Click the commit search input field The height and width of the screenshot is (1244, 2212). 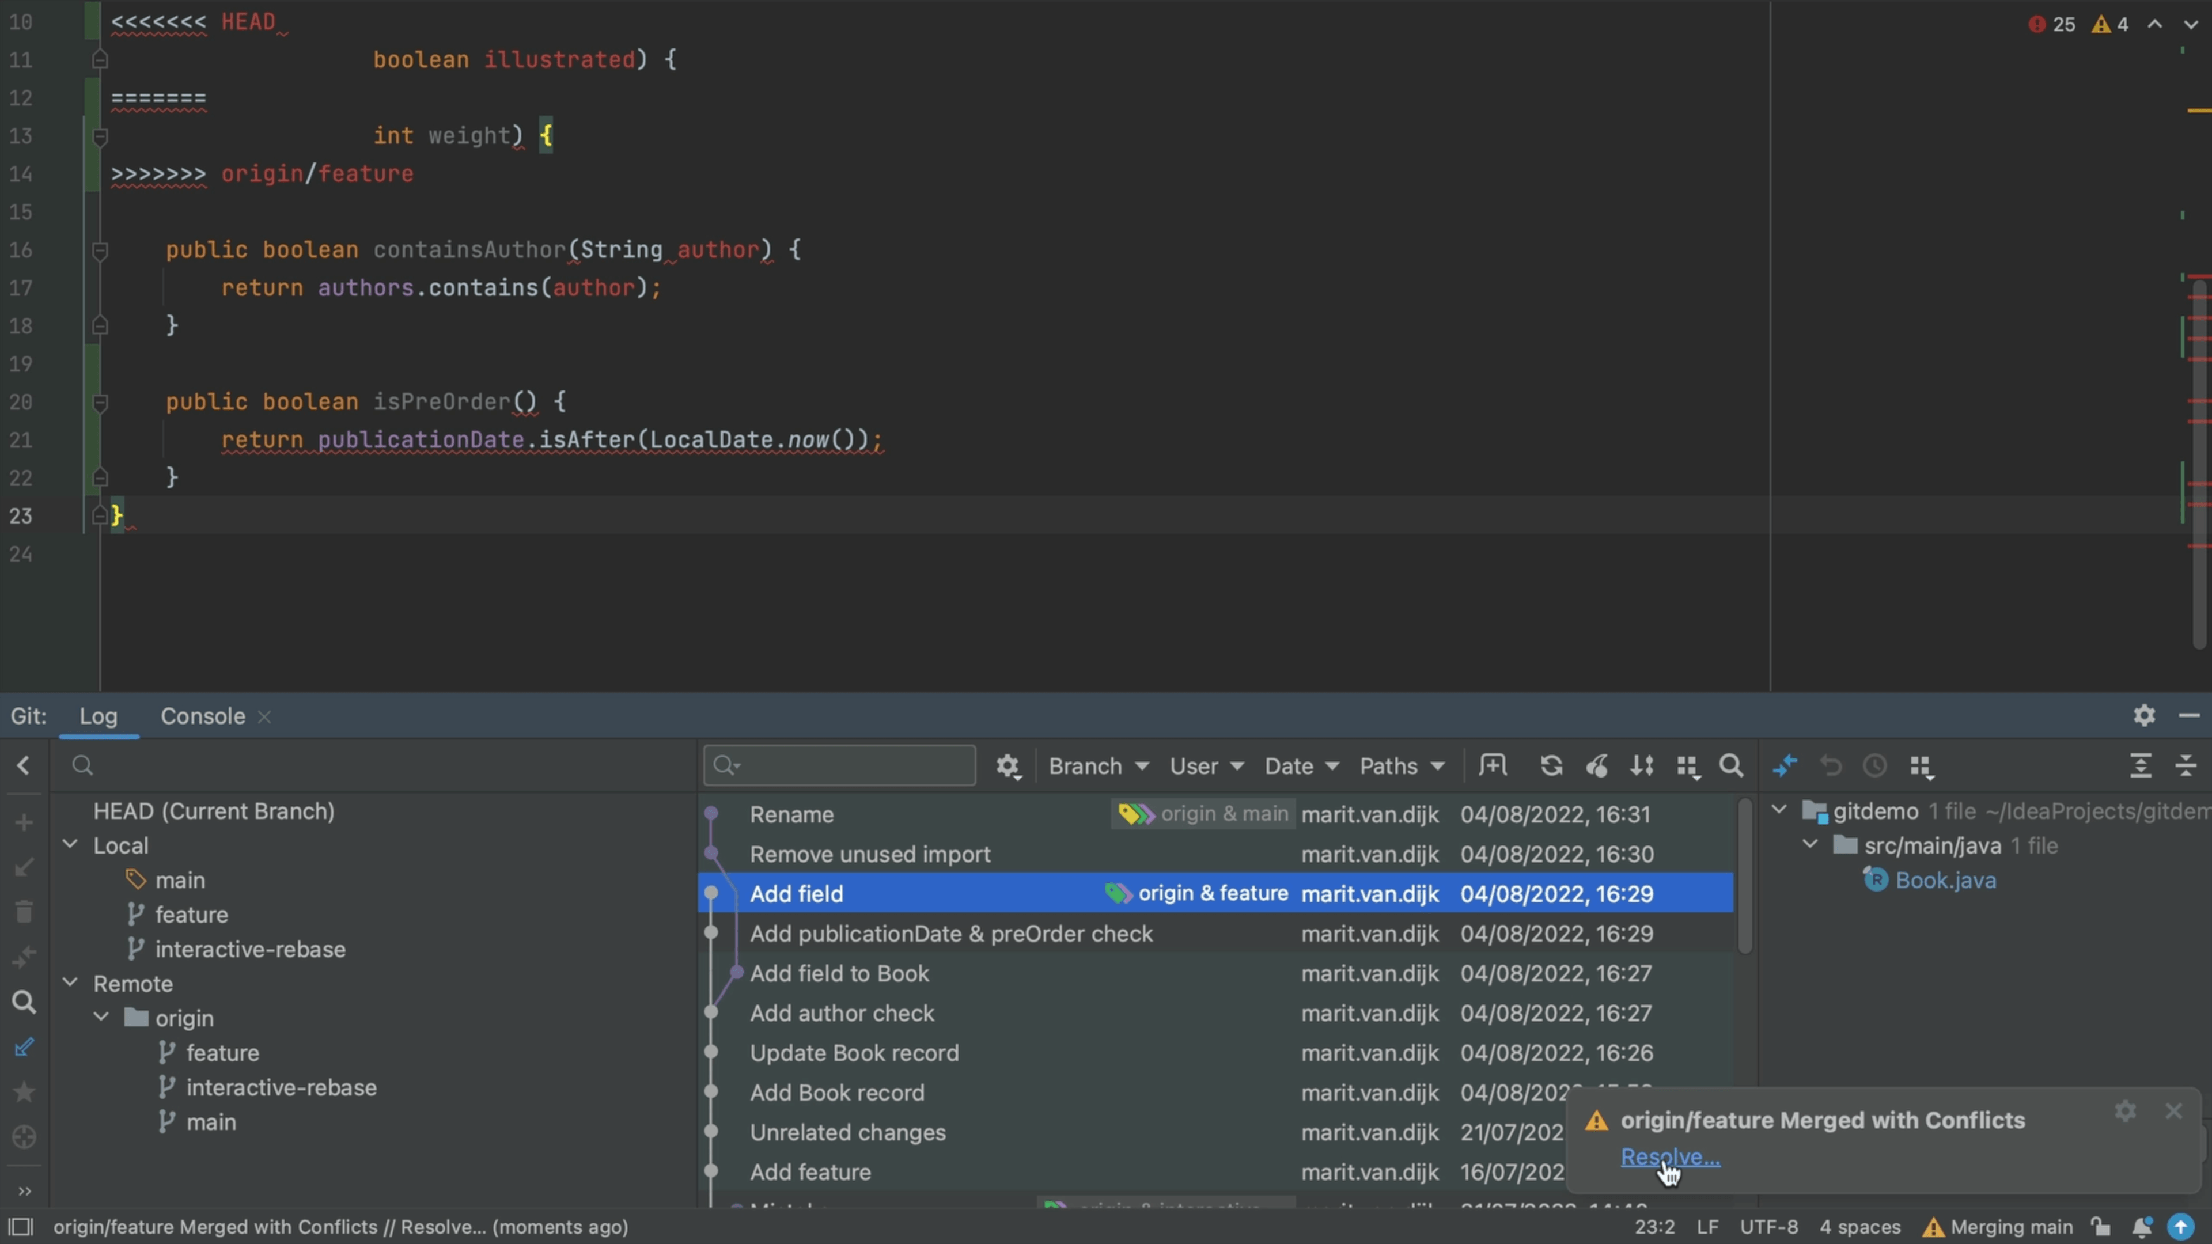pos(840,764)
